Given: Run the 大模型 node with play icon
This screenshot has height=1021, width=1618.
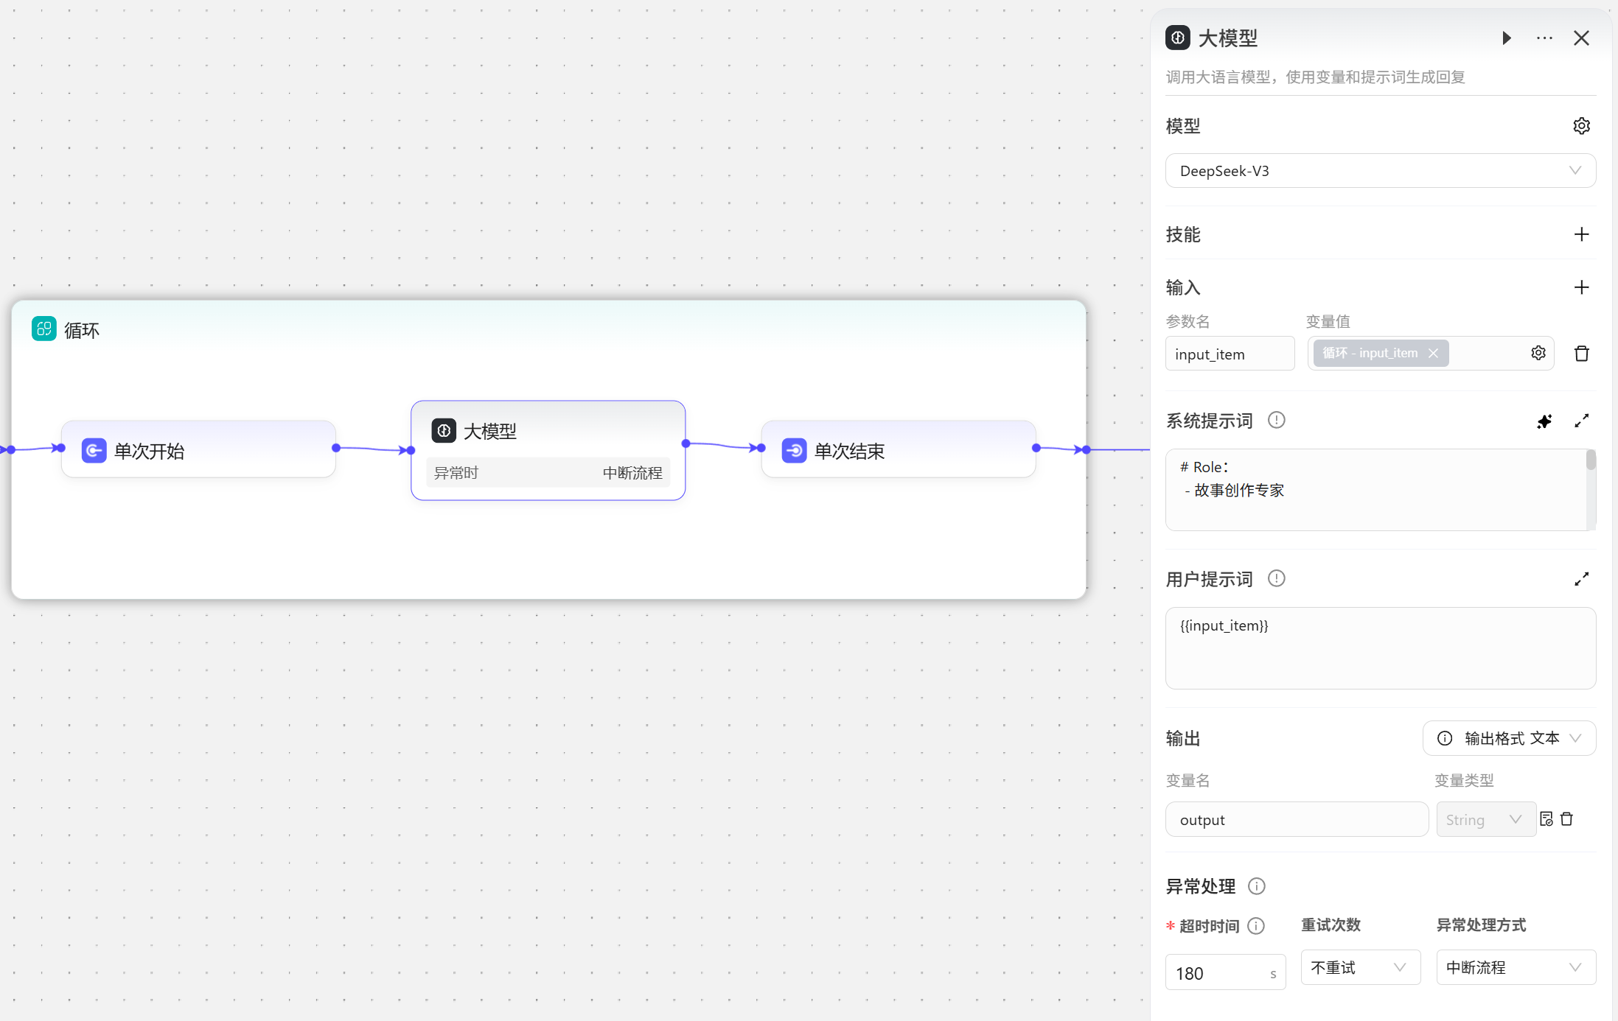Looking at the screenshot, I should [1506, 38].
